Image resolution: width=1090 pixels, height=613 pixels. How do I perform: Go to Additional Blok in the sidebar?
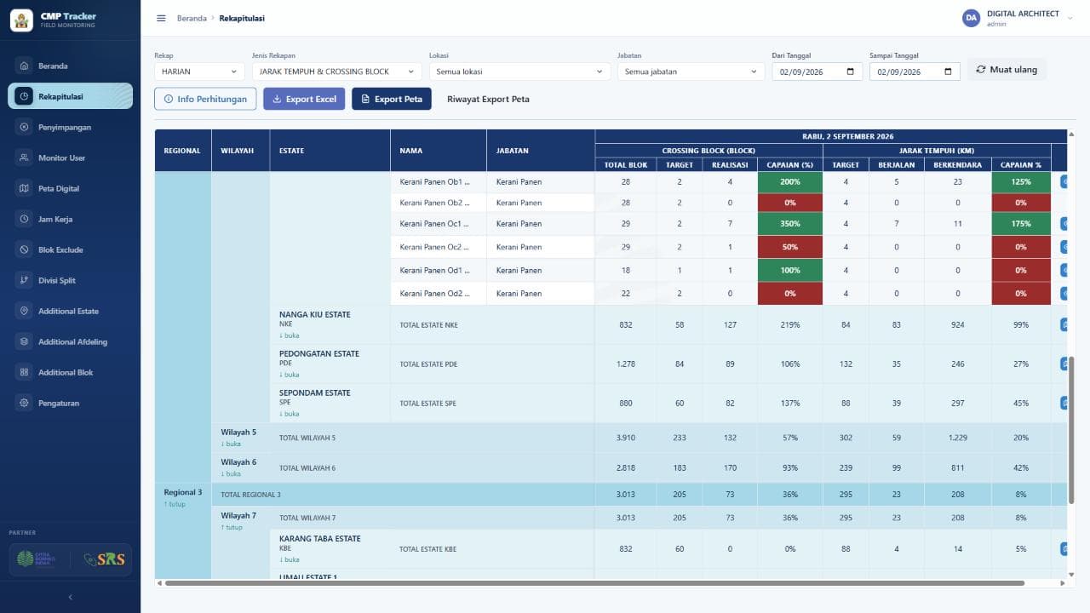(x=70, y=372)
